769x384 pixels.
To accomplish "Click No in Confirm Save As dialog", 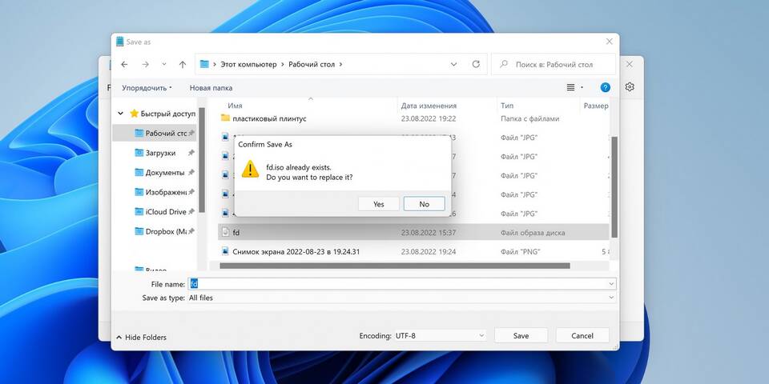I will point(424,204).
